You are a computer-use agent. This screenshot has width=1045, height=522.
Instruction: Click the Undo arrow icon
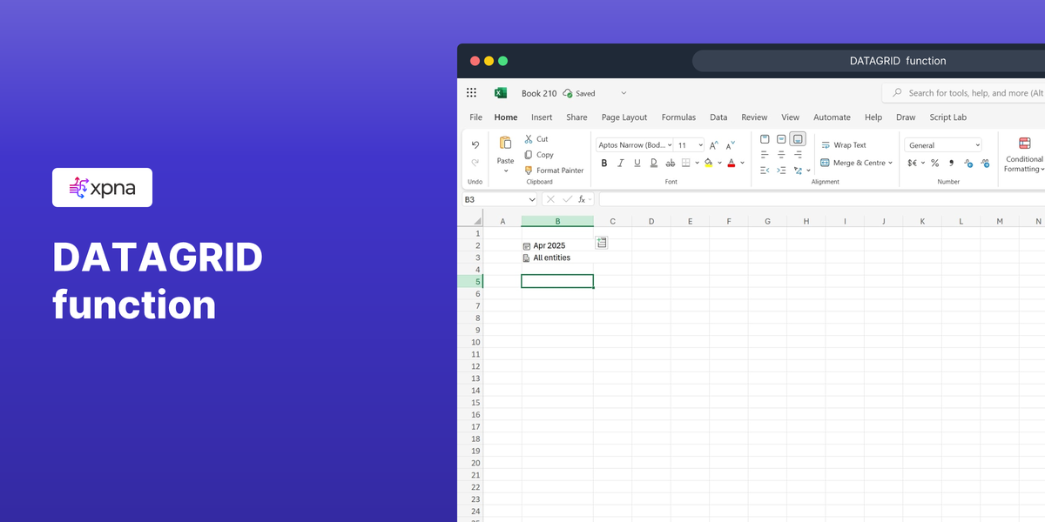475,144
